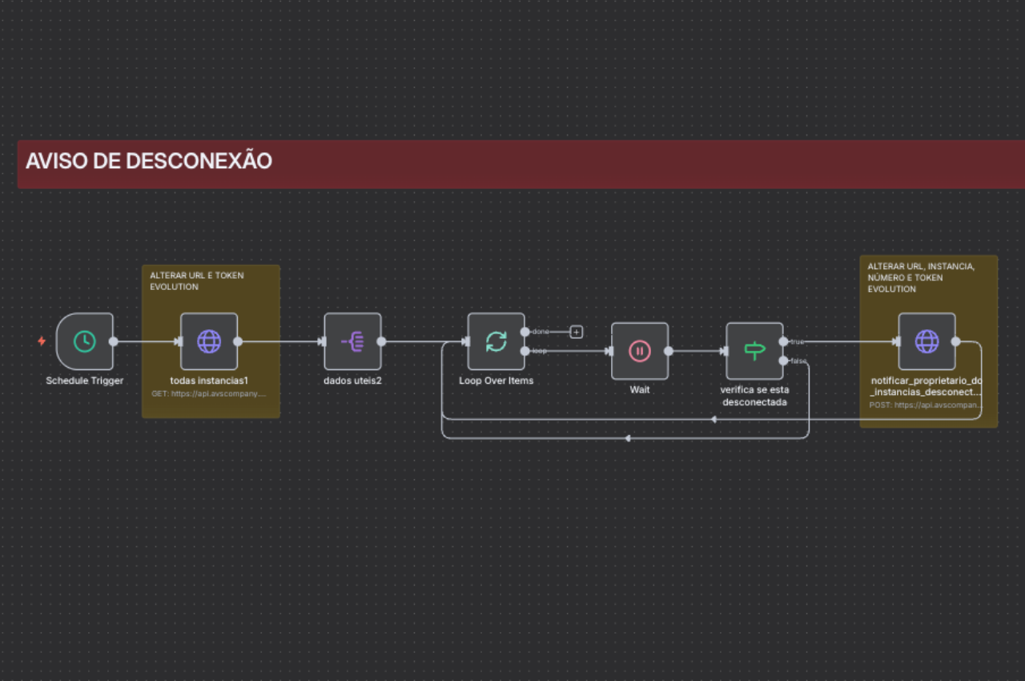Click the true output connector

point(783,341)
